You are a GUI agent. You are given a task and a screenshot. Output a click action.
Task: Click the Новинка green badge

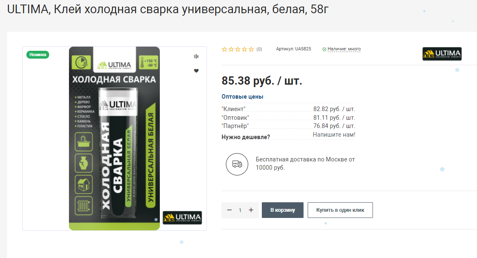[x=38, y=55]
